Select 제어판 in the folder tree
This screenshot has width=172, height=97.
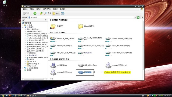(x=31, y=59)
